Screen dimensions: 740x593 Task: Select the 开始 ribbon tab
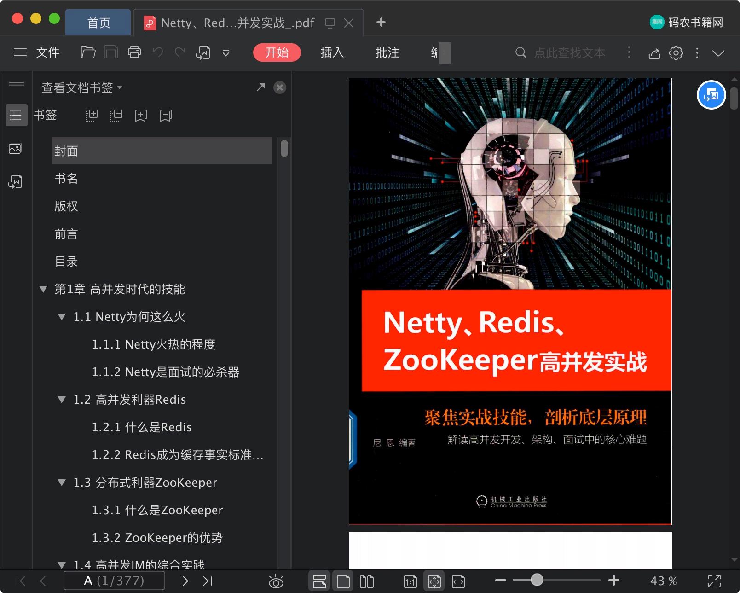point(277,52)
